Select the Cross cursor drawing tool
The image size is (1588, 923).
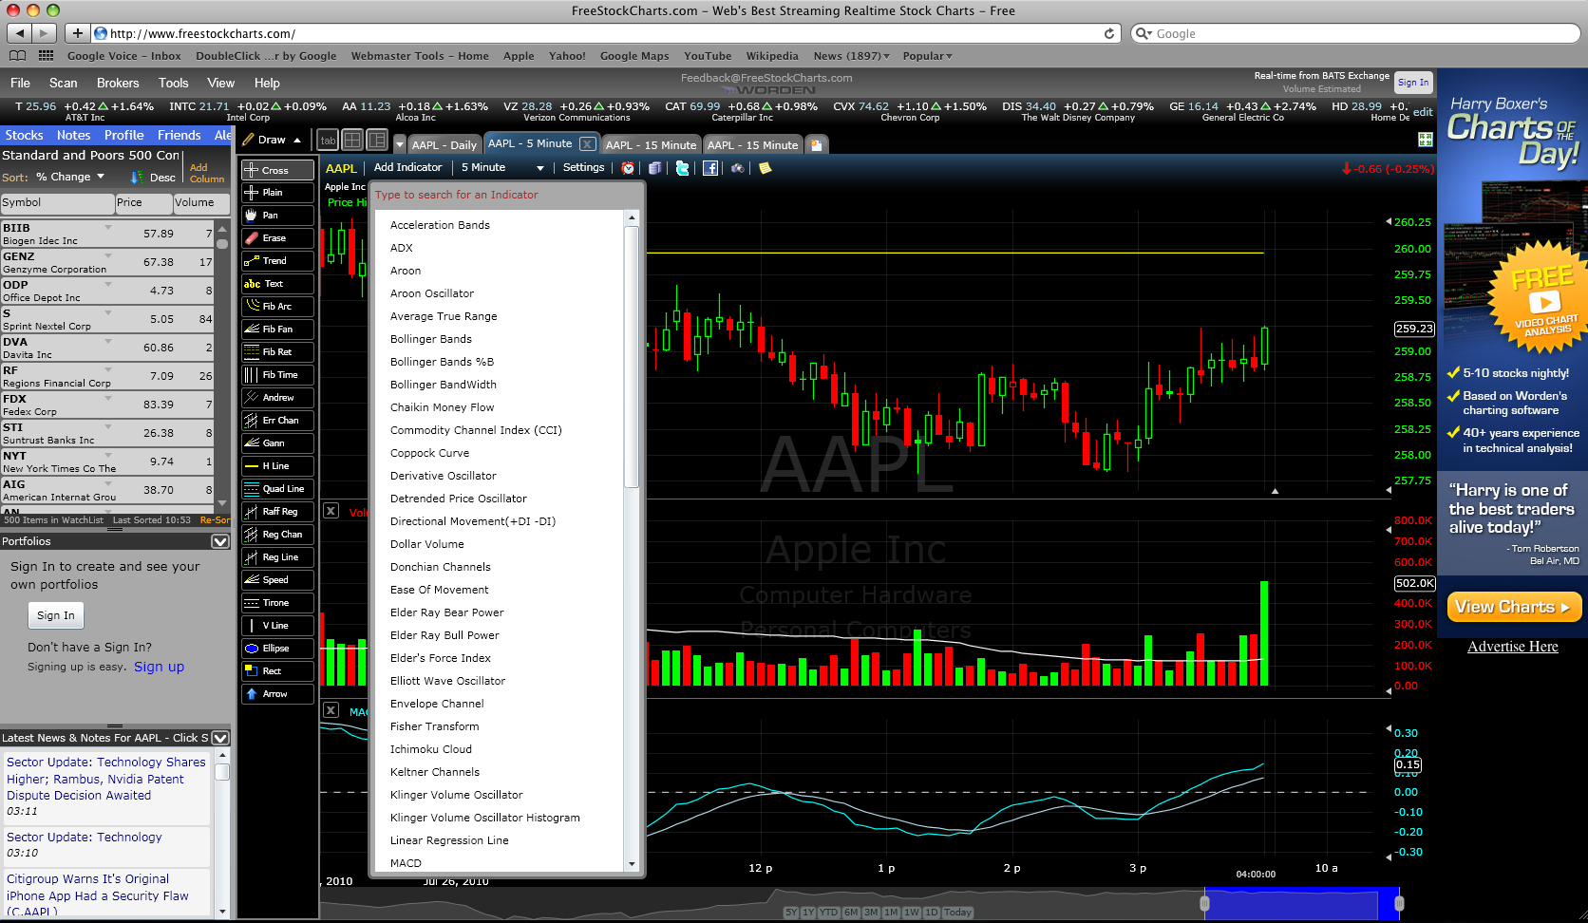click(x=277, y=170)
